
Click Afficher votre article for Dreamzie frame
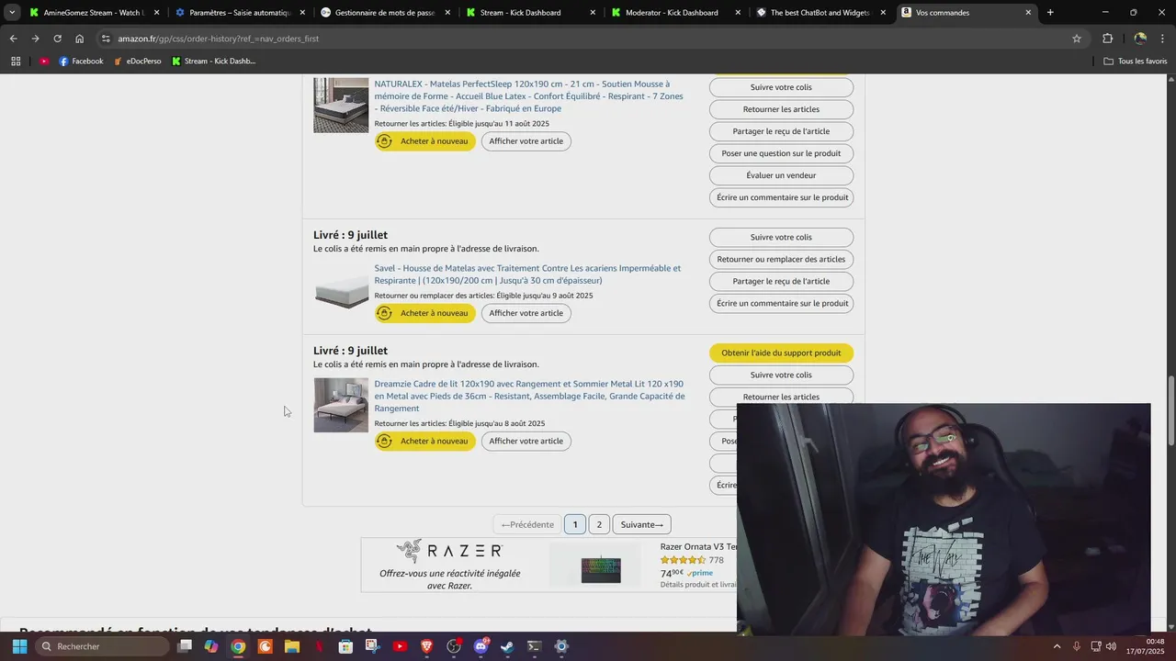coord(526,441)
